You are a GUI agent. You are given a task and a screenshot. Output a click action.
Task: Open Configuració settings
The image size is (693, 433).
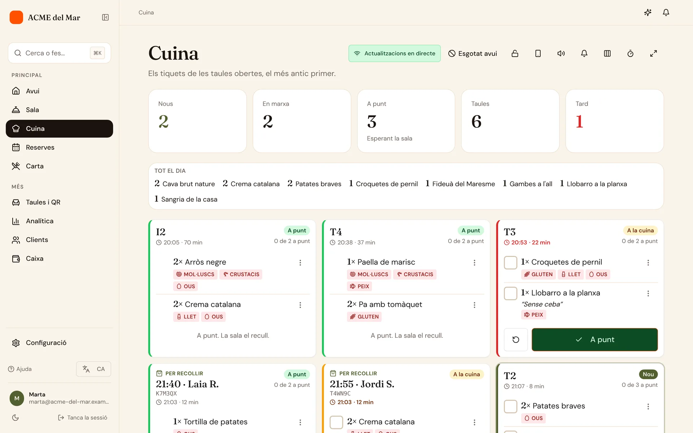[x=59, y=343]
